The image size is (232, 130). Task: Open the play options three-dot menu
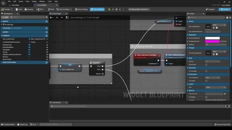pyautogui.click(x=123, y=9)
